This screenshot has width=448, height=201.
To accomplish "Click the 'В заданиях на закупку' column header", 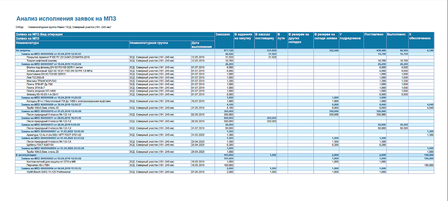I will pyautogui.click(x=243, y=36).
